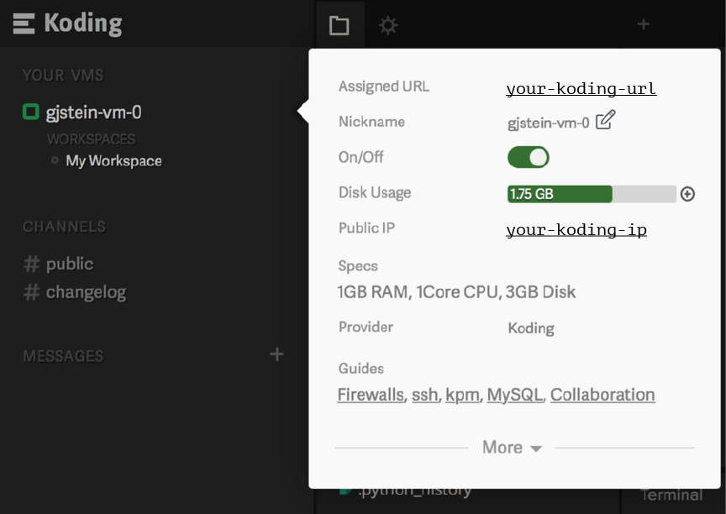The width and height of the screenshot is (726, 514).
Task: Edit the VM nickname with pencil icon
Action: [605, 120]
